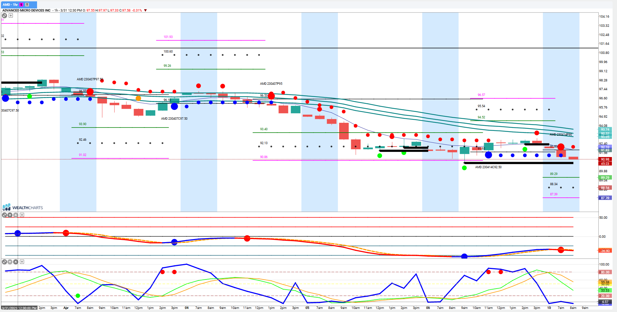Click the 93.74 teal price axis tag

(x=605, y=130)
